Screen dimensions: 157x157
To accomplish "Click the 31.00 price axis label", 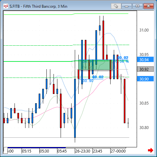I will [x=144, y=30].
